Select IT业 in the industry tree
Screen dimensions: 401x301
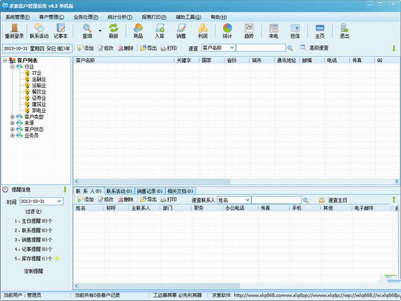36,73
